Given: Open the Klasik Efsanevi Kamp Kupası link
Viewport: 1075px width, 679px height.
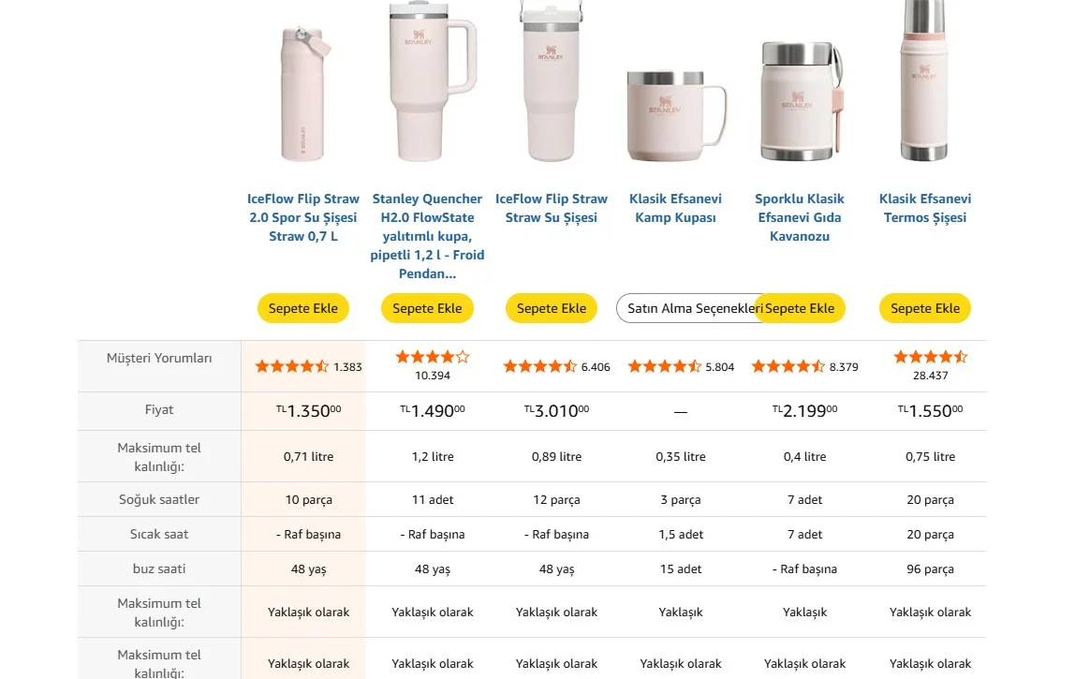Looking at the screenshot, I should point(675,208).
